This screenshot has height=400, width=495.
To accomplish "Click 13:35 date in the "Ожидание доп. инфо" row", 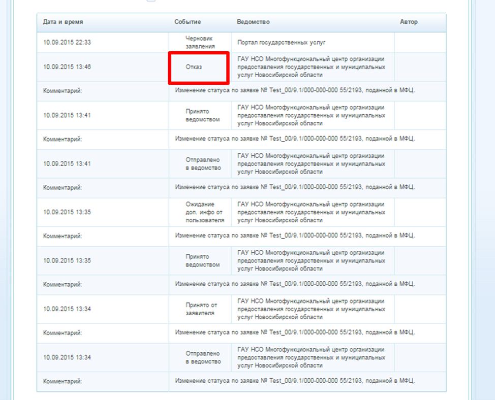I will tap(67, 212).
